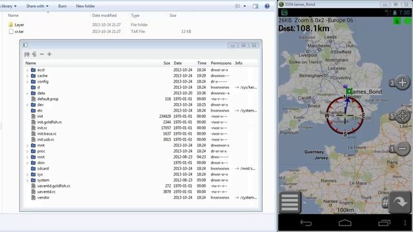Click the push file onto device icon
This screenshot has width=413, height=232.
tap(34, 54)
